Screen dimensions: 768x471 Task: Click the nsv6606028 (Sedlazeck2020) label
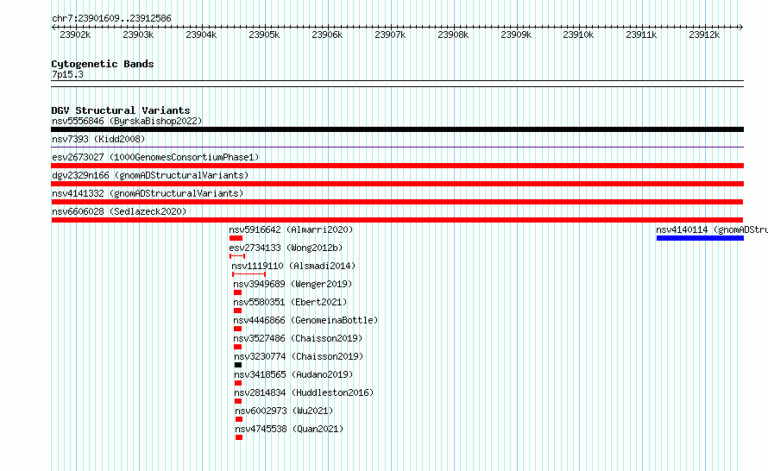tap(119, 211)
